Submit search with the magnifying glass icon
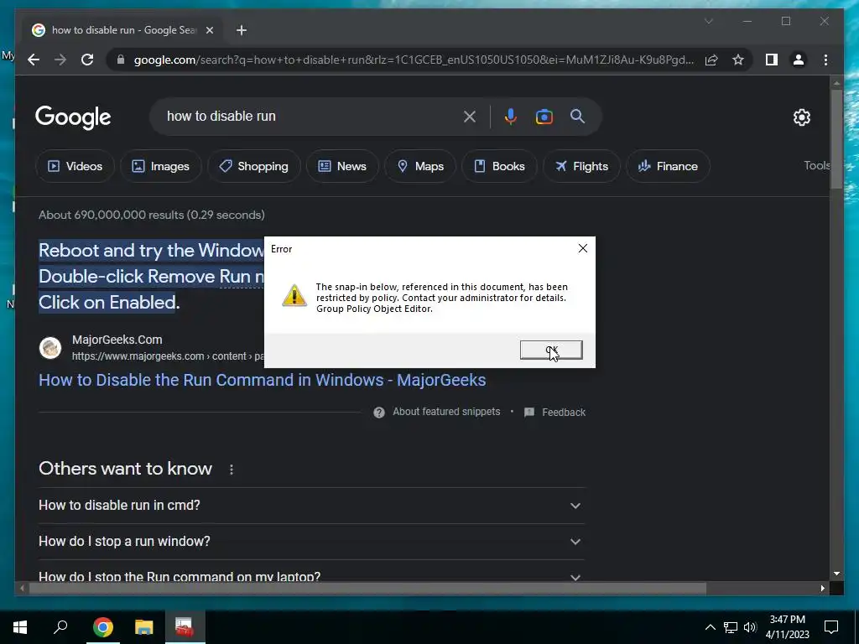Viewport: 859px width, 644px height. (x=577, y=116)
